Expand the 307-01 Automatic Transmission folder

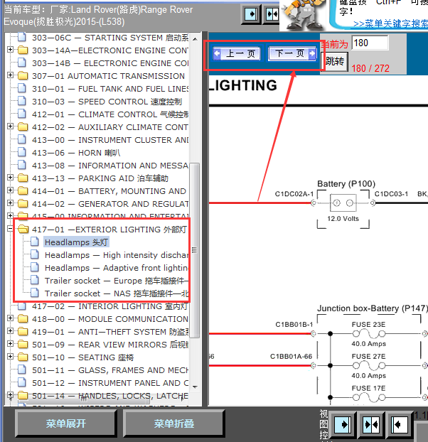point(10,75)
